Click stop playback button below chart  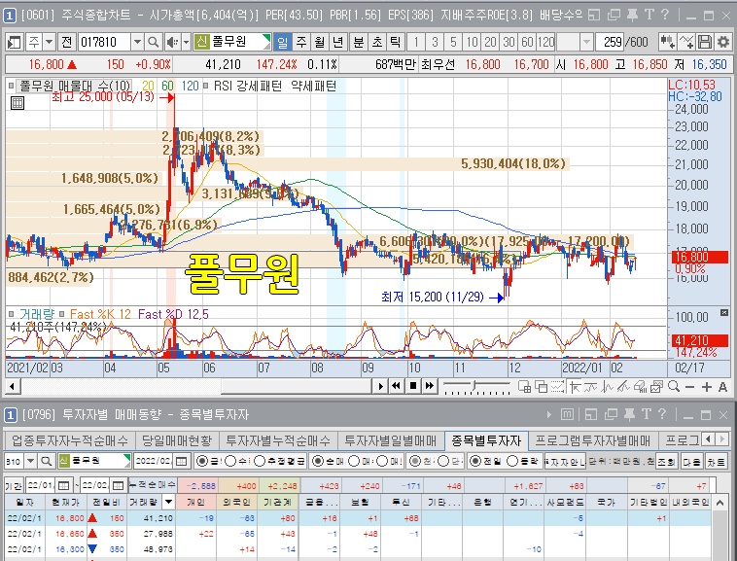pos(412,386)
